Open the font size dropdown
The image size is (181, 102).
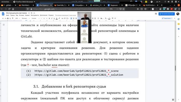[x=45, y=18]
